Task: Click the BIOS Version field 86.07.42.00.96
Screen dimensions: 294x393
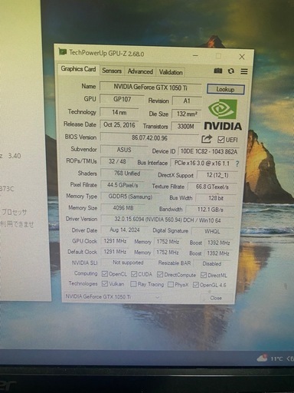Action: click(x=149, y=138)
